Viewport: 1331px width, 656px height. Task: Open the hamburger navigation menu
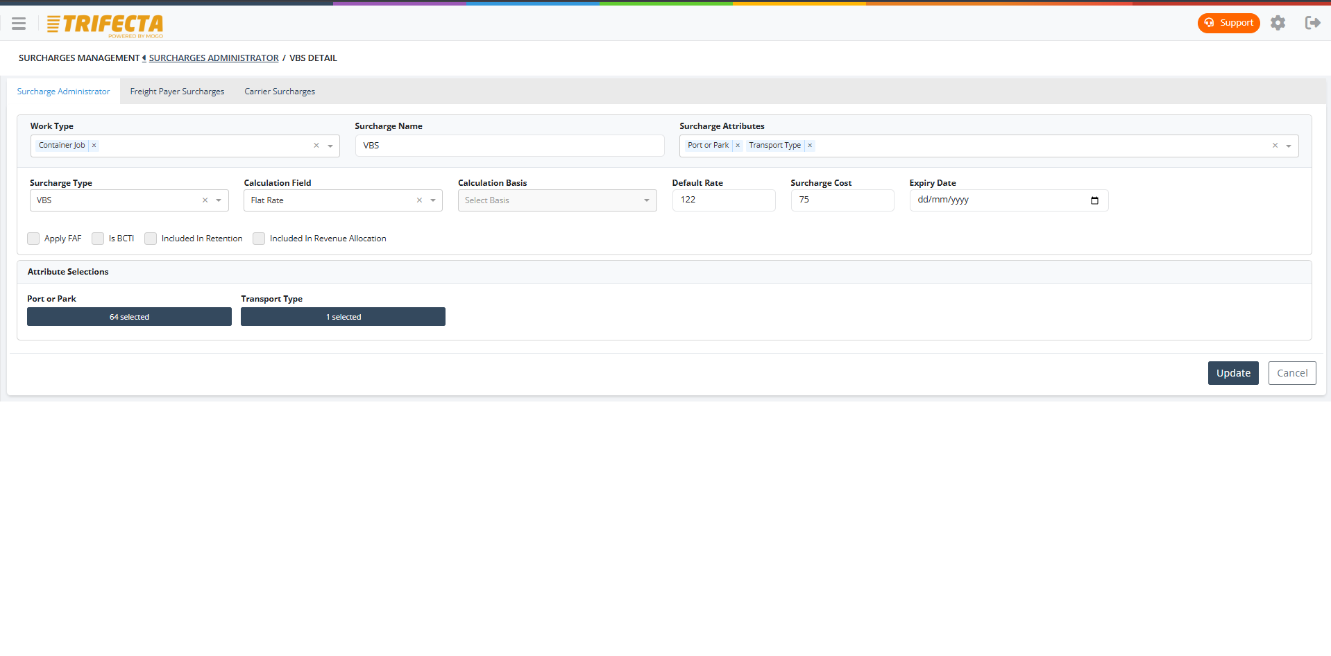coord(19,24)
